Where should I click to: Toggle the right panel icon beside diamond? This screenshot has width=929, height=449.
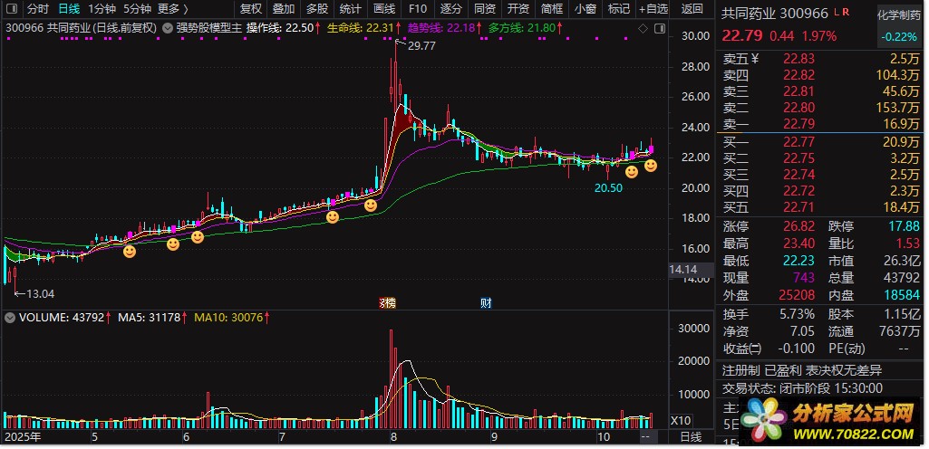[x=659, y=28]
